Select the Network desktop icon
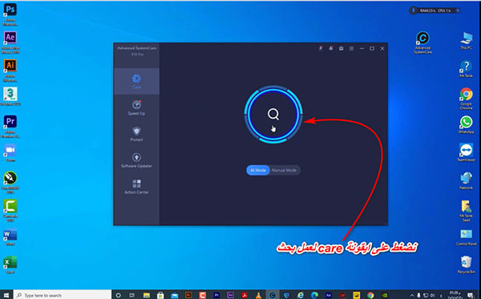 pos(467,180)
